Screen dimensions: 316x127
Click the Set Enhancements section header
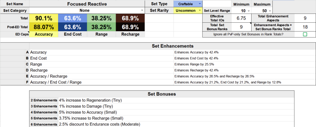coord(172,46)
